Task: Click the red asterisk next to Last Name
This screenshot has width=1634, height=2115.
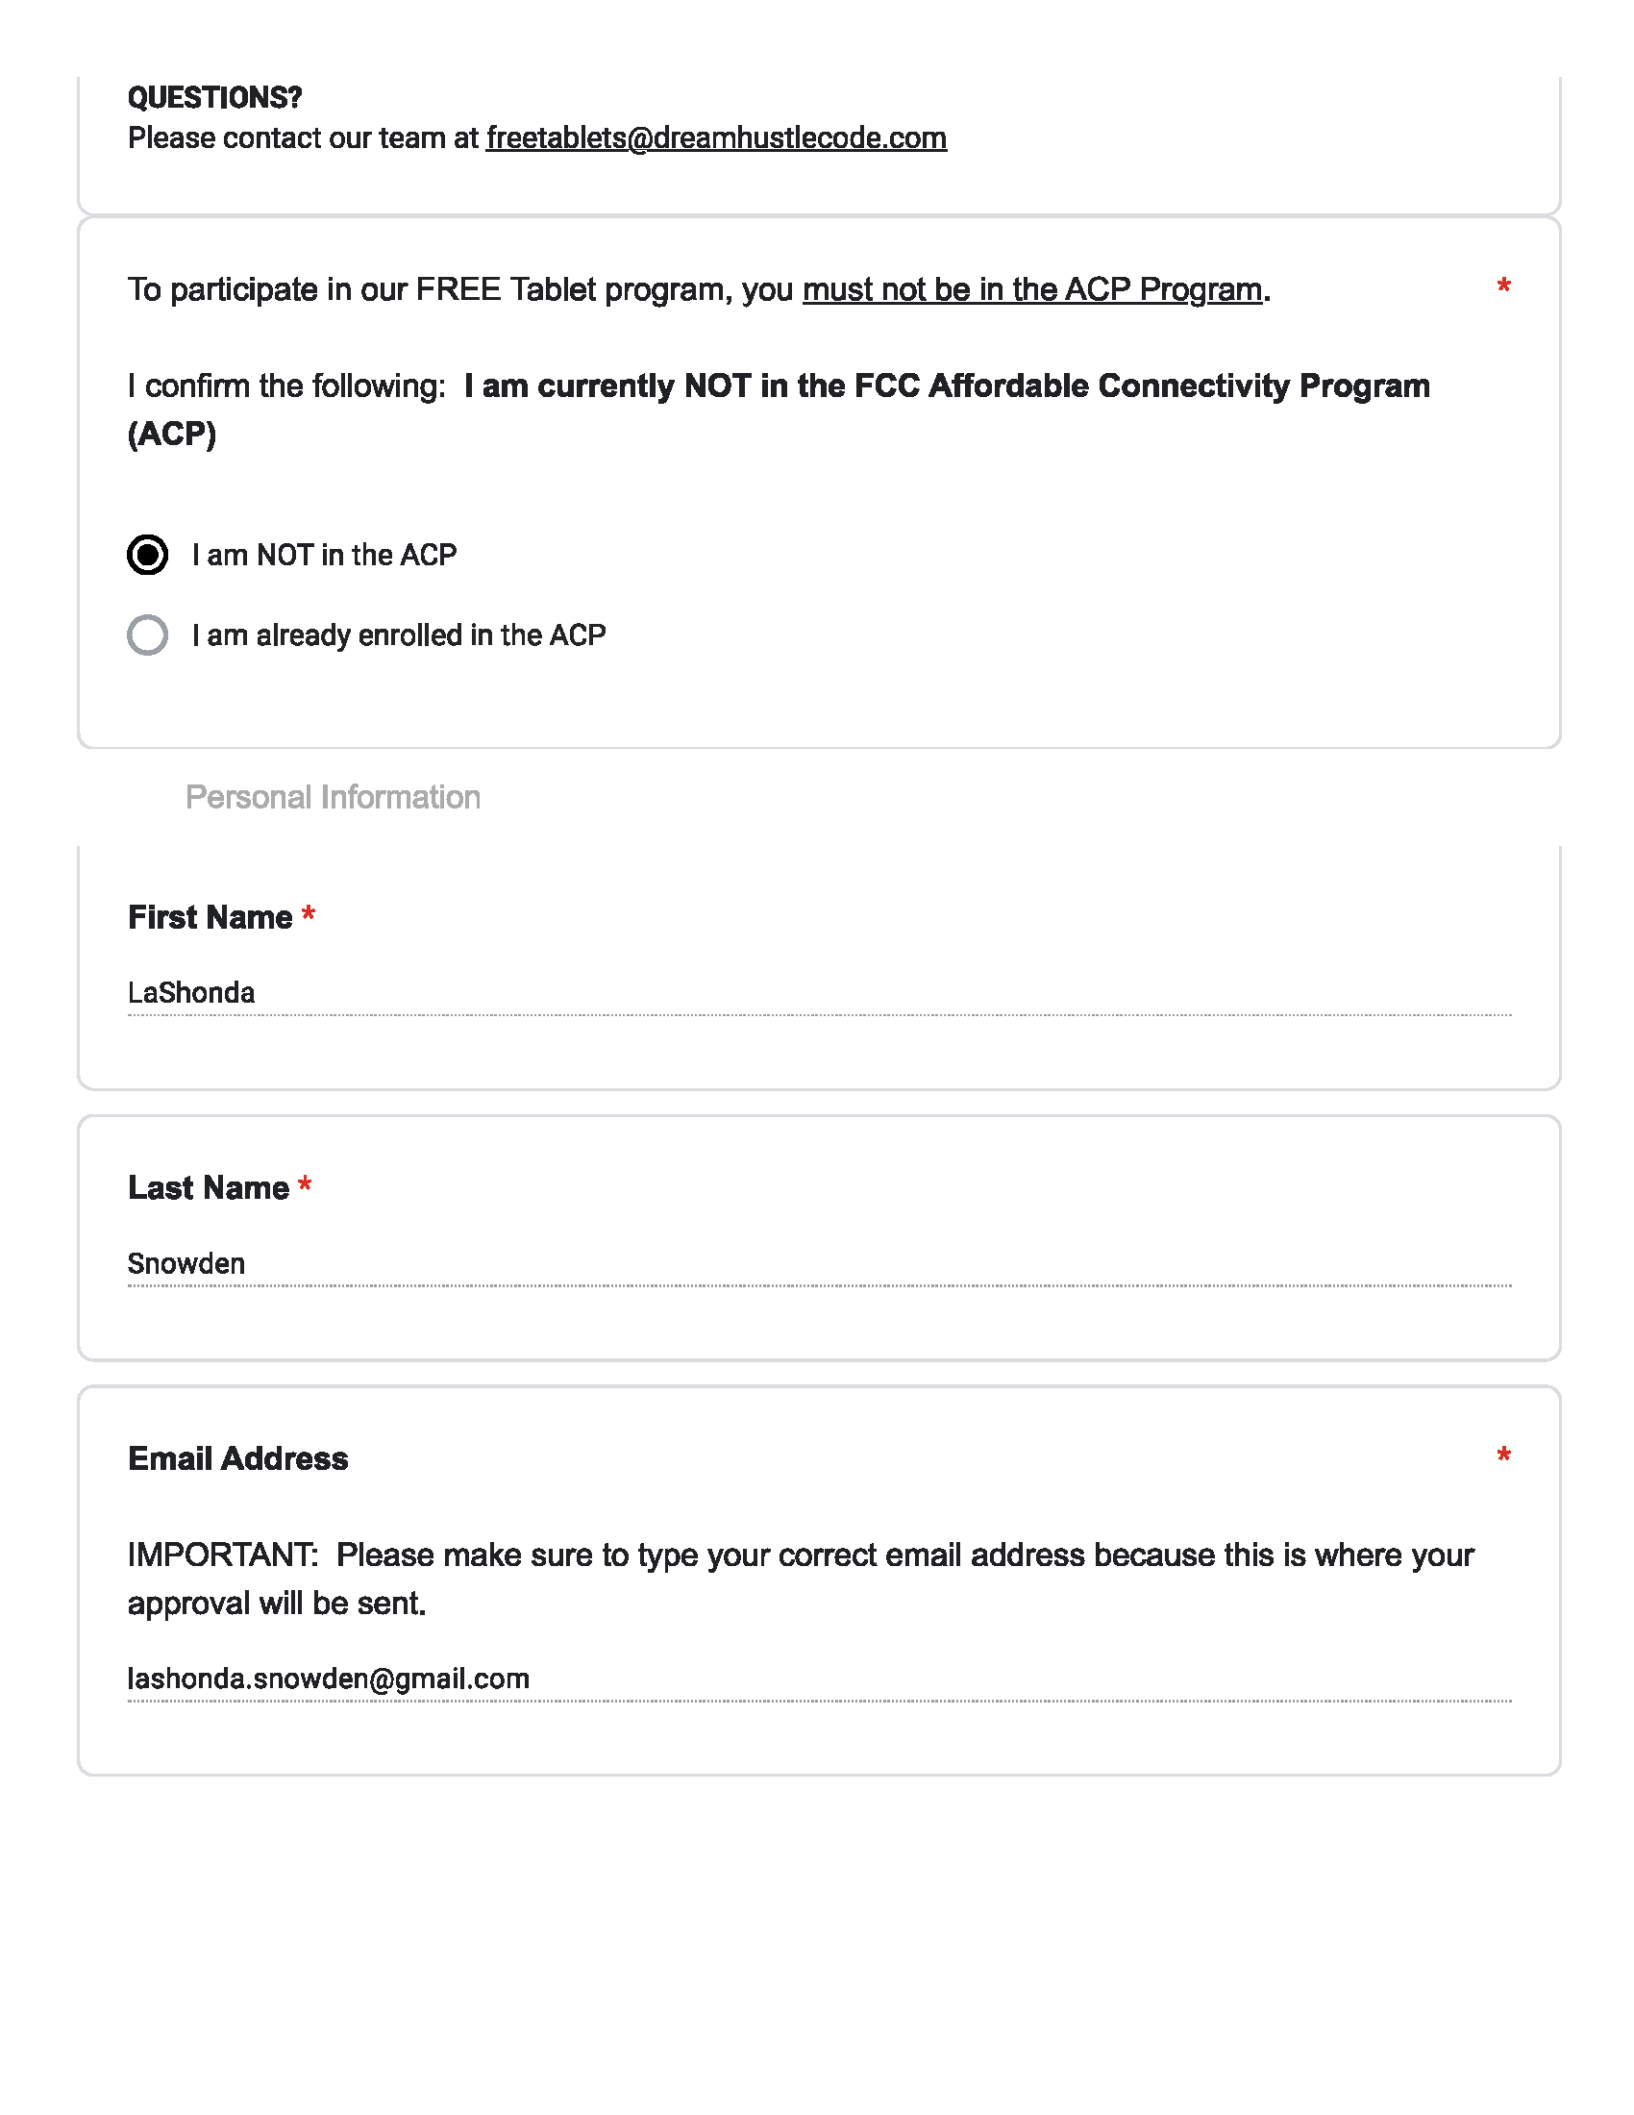Action: pos(305,1185)
